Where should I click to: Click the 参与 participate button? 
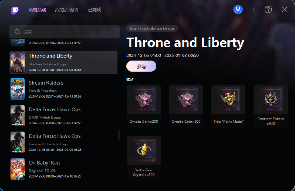coord(141,66)
